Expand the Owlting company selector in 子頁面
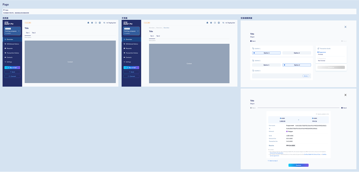The image size is (359, 172). point(138,31)
